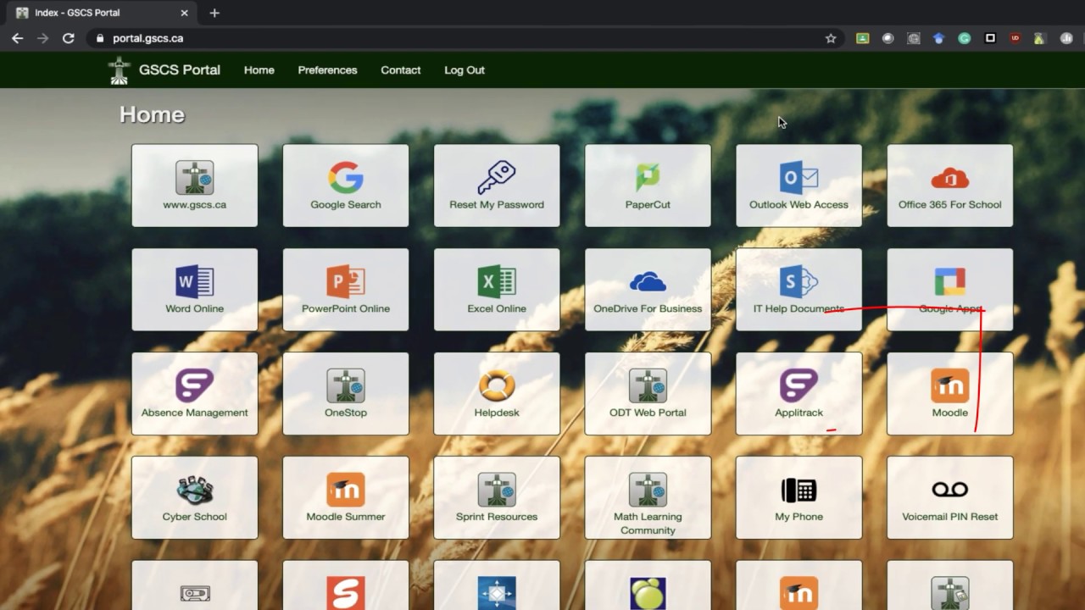Open Excel Online tile
The width and height of the screenshot is (1085, 610).
(497, 290)
